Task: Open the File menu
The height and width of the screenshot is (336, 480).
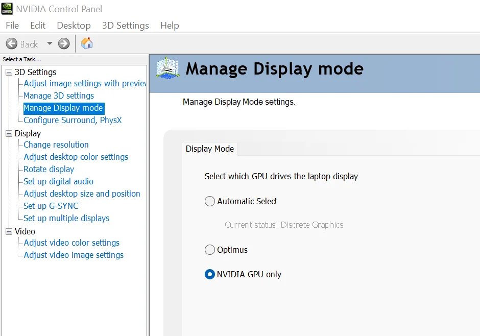Action: pos(12,26)
